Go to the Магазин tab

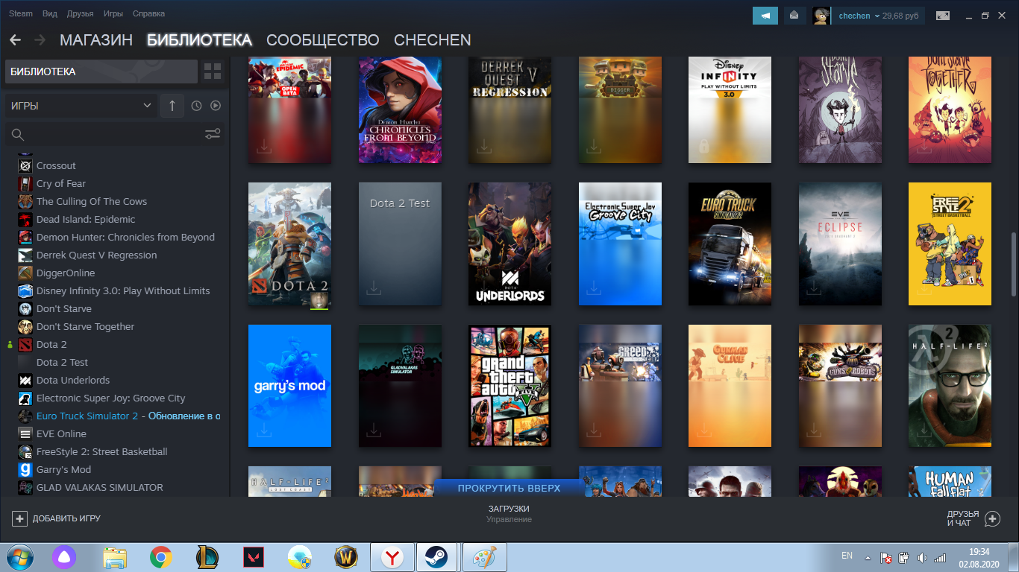(x=96, y=40)
